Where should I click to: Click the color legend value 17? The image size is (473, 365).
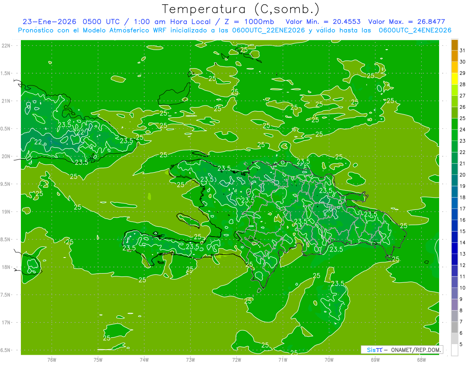(x=462, y=209)
